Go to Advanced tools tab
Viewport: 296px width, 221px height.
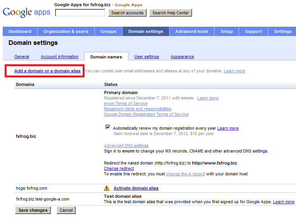click(192, 31)
